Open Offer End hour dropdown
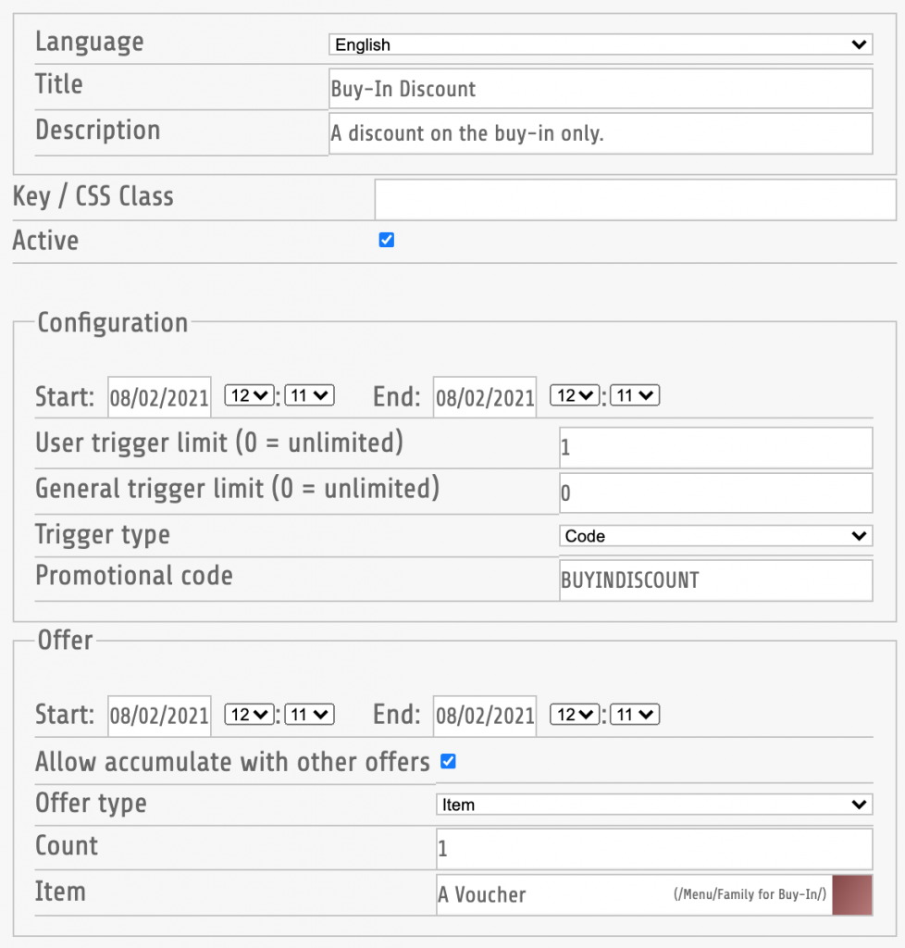905x948 pixels. point(575,715)
